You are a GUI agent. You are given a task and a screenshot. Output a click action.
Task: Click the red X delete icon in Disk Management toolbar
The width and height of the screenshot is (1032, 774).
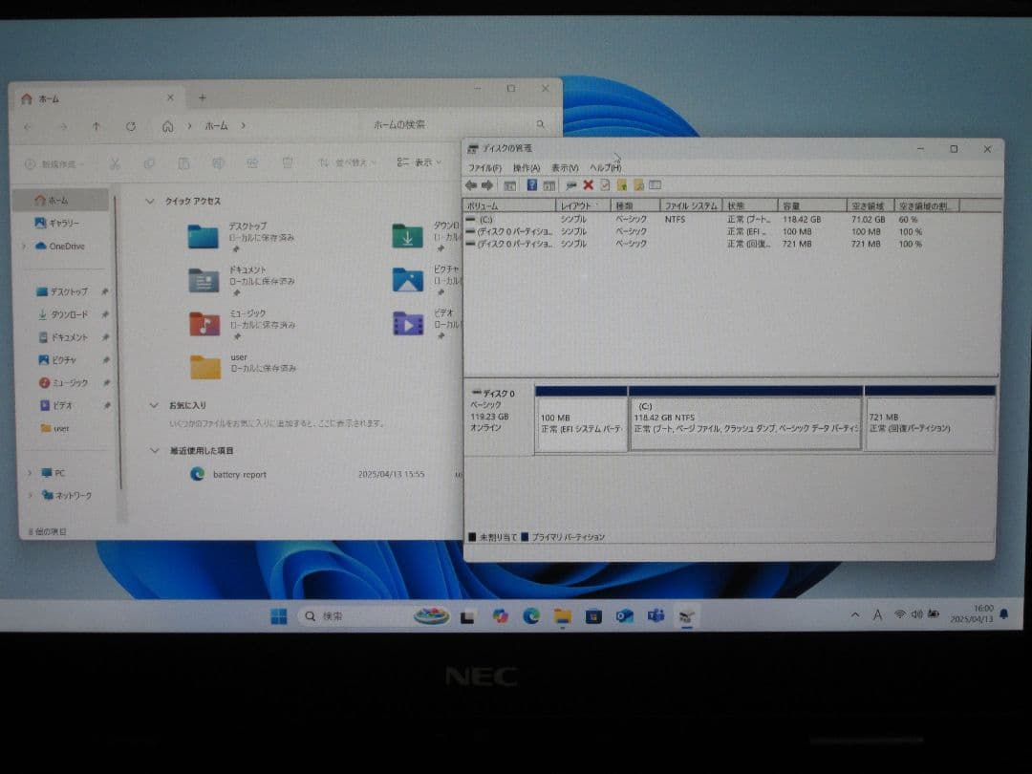(588, 185)
